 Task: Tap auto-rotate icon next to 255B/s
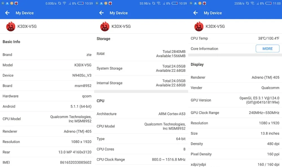click(x=248, y=3)
